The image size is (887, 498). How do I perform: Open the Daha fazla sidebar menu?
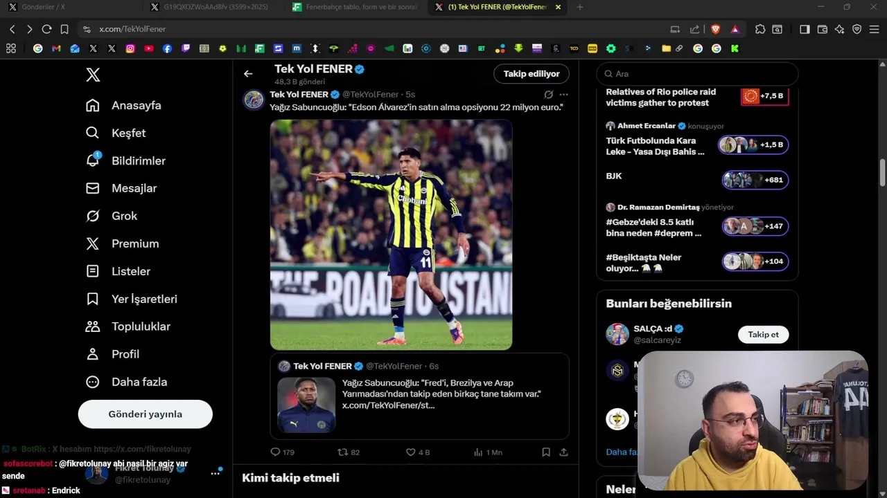(126, 382)
